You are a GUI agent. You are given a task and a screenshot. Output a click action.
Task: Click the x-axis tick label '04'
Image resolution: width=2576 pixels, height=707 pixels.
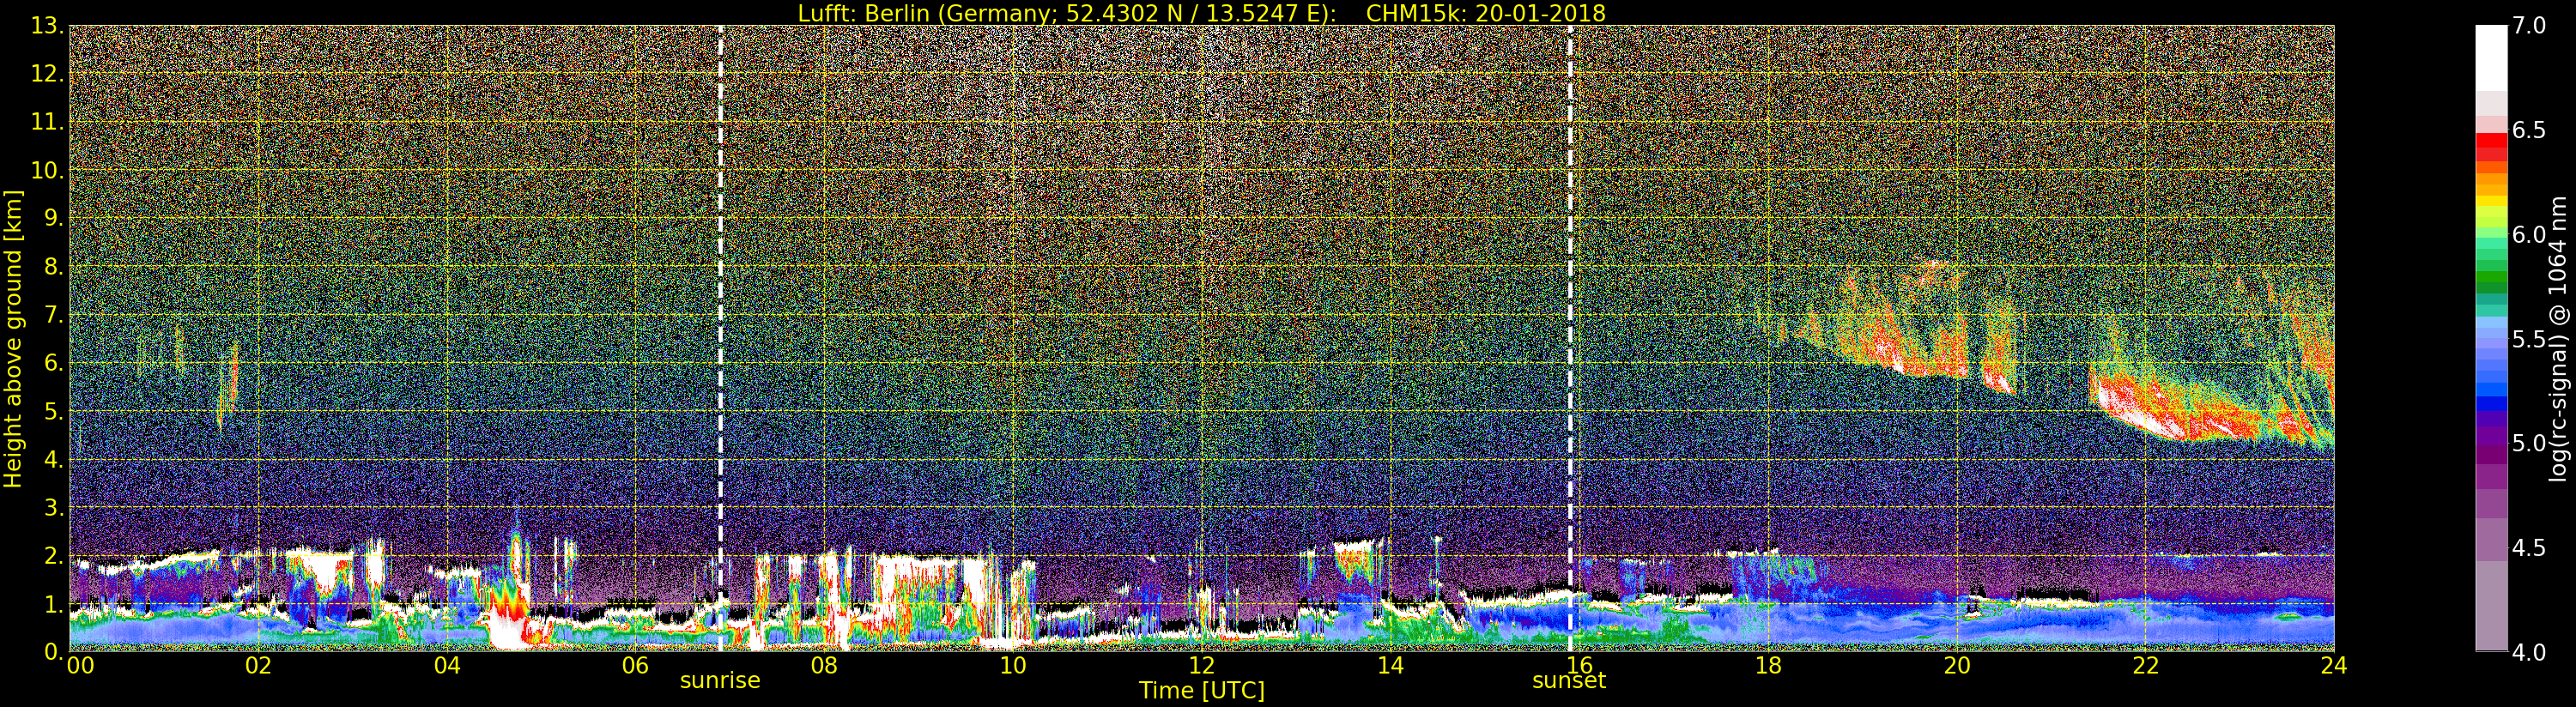tap(447, 666)
